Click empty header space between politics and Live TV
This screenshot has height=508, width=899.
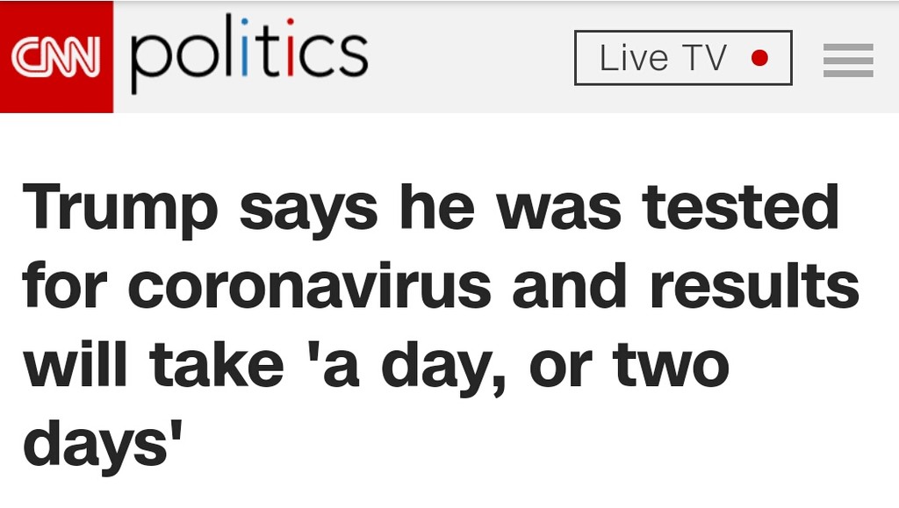tap(470, 57)
